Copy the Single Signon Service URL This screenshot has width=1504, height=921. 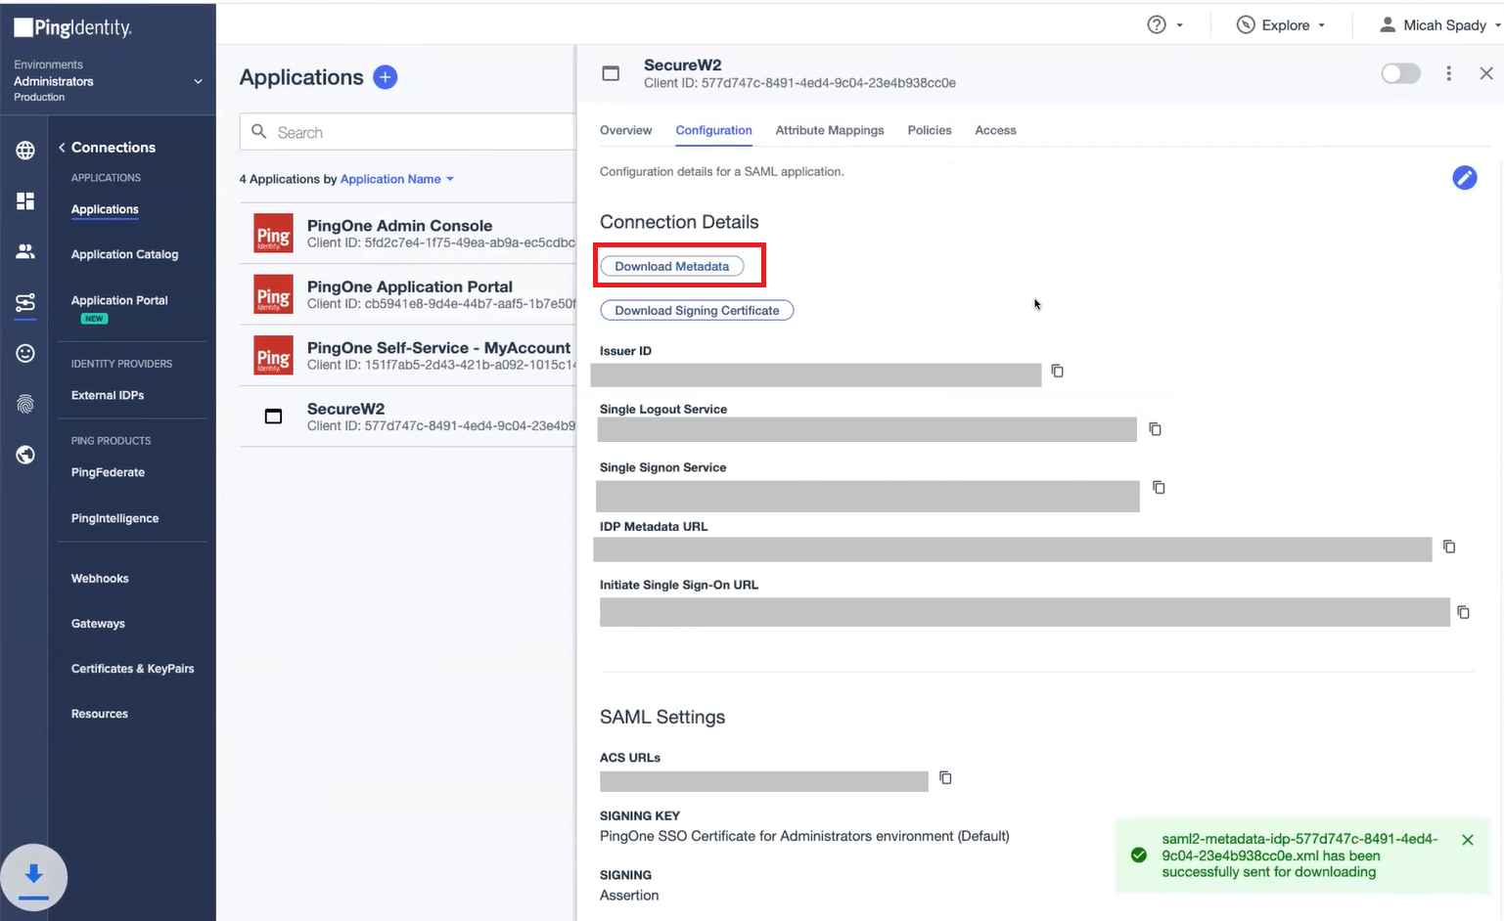point(1159,487)
